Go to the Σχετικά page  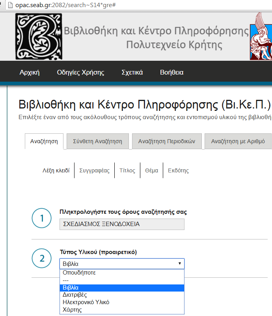tap(132, 72)
